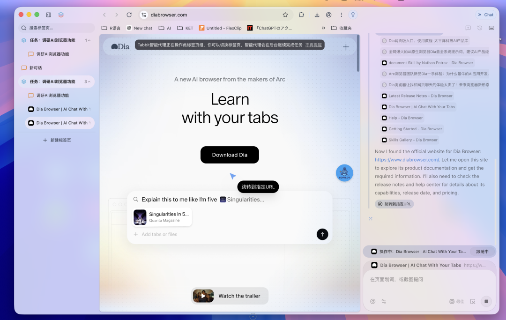Click the screenshot capture icon in chat input
Viewport: 506px width, 320px height.
click(473, 301)
